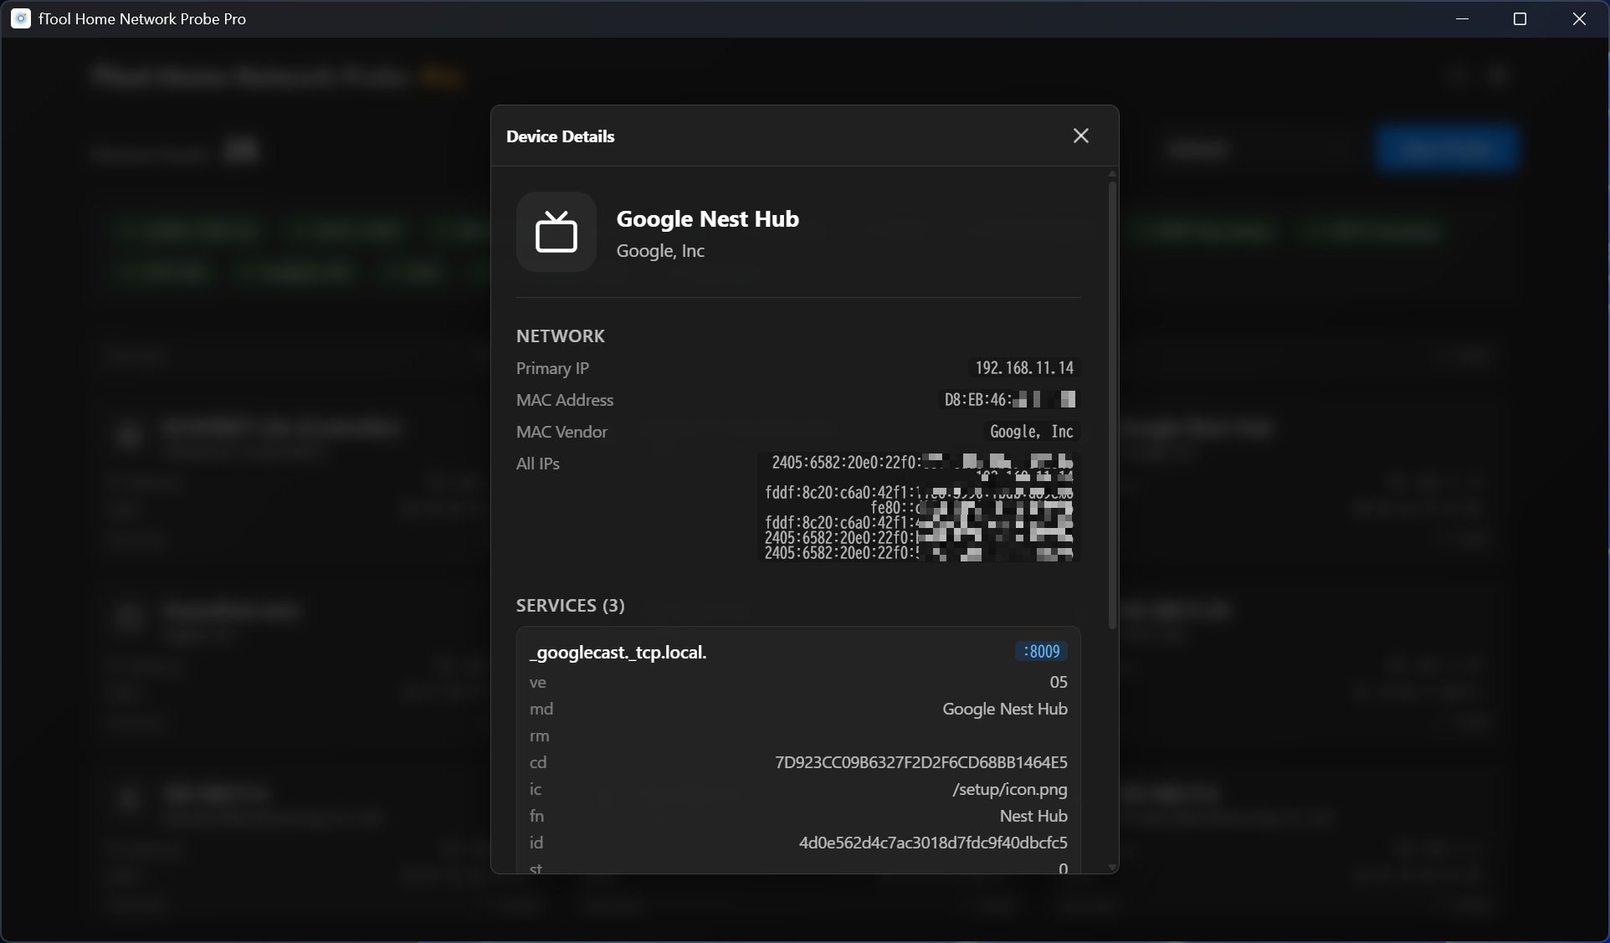Viewport: 1610px width, 943px height.
Task: Select the Primary IP address value
Action: [1024, 368]
